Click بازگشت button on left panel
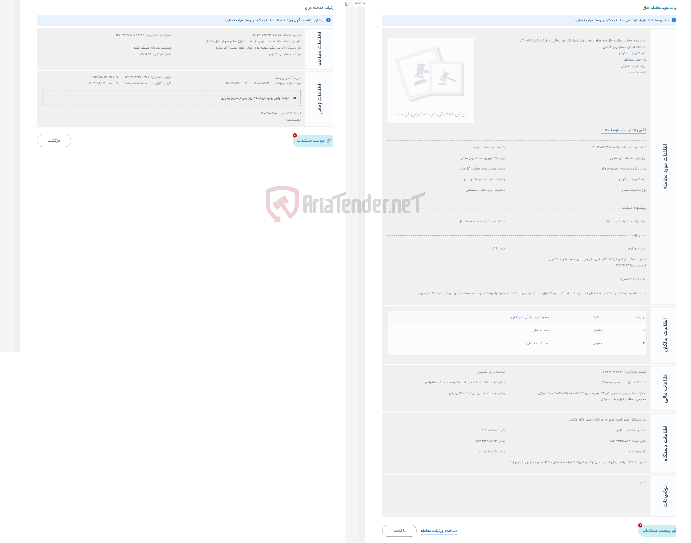The image size is (691, 543). pyautogui.click(x=54, y=140)
